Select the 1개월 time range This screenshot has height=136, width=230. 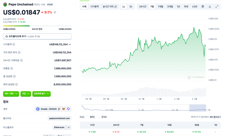click(x=161, y=6)
